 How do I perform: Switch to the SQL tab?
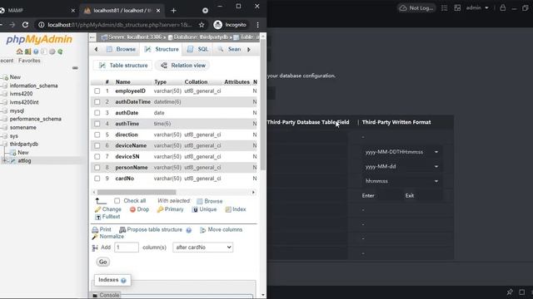[198, 49]
